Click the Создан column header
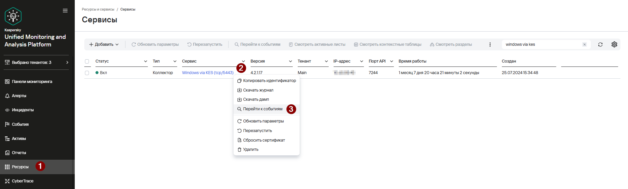Viewport: 628px width, 189px height. click(x=509, y=61)
